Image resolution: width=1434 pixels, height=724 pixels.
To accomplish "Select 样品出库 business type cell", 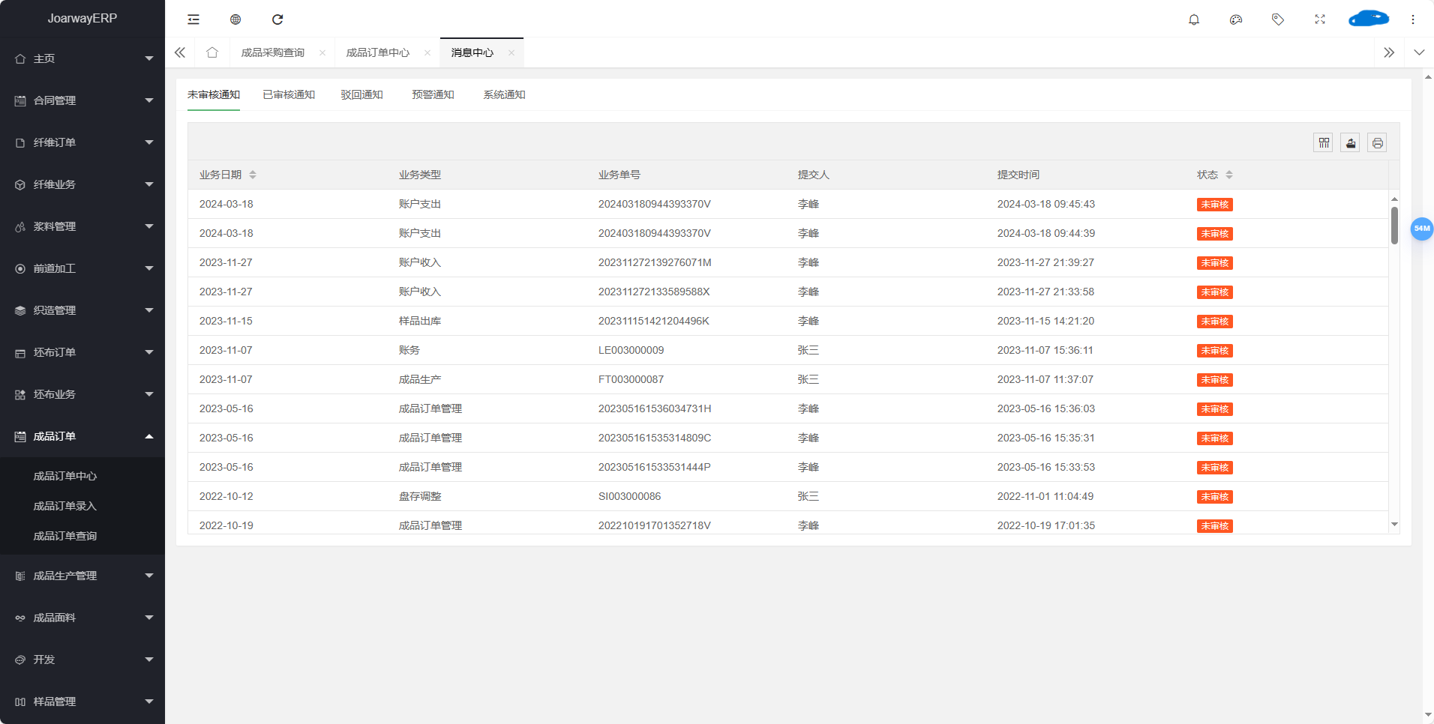I will (x=420, y=321).
